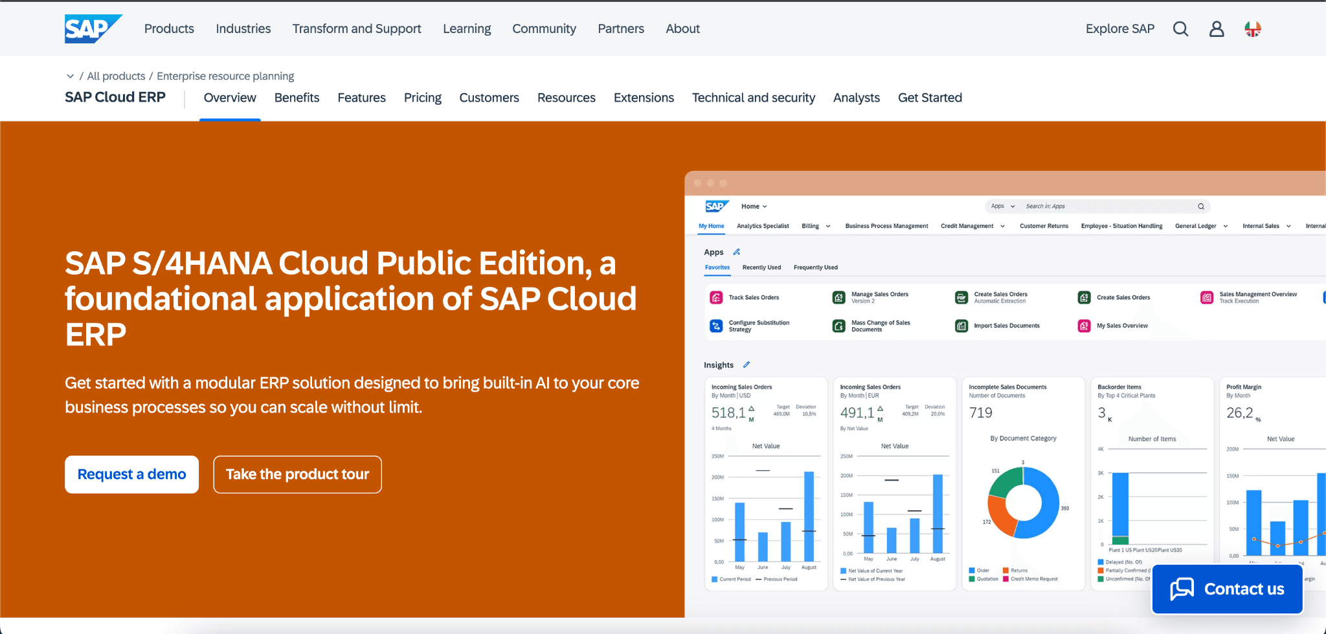Select My Home tab in dashboard
Viewport: 1326px width, 634px height.
tap(711, 226)
